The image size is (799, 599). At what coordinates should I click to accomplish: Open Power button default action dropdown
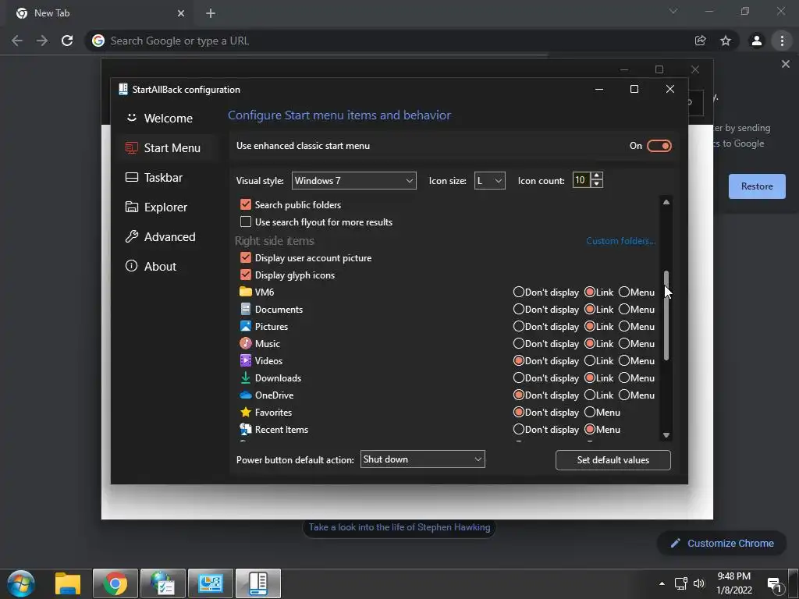pyautogui.click(x=422, y=459)
